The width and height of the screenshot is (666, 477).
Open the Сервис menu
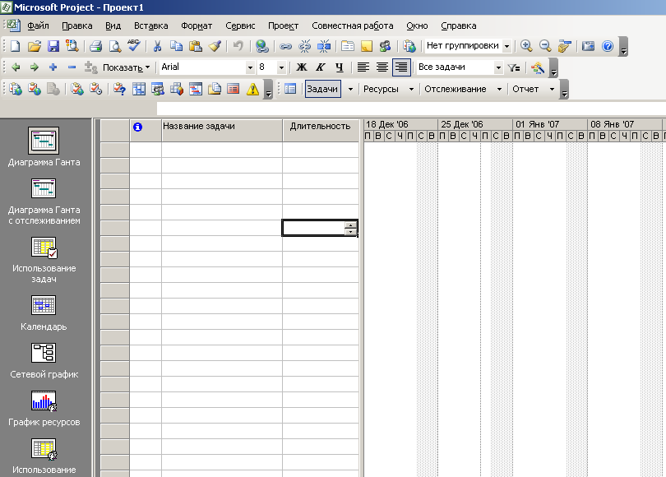click(x=240, y=26)
